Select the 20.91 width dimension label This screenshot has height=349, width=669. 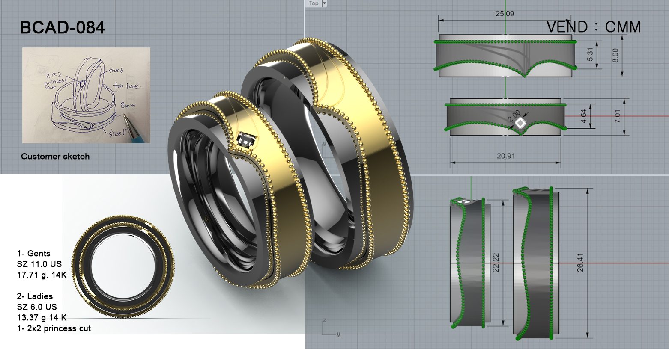pyautogui.click(x=505, y=156)
